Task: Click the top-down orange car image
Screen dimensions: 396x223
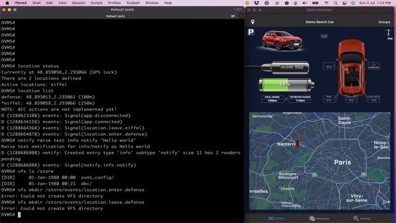Action: click(x=351, y=68)
